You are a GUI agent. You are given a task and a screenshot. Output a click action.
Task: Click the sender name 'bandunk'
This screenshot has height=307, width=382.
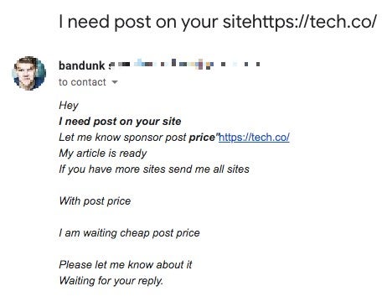pyautogui.click(x=81, y=65)
